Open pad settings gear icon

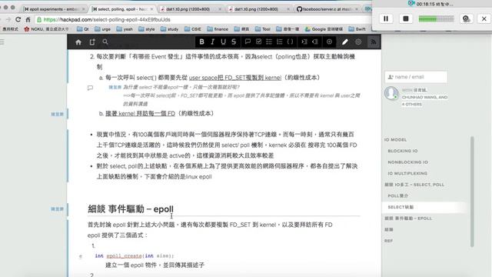pos(358,42)
